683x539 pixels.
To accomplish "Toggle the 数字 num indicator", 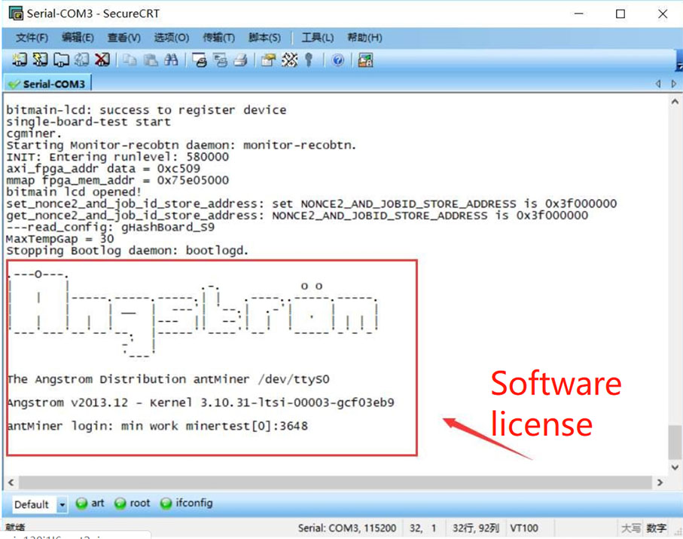I will tap(654, 528).
